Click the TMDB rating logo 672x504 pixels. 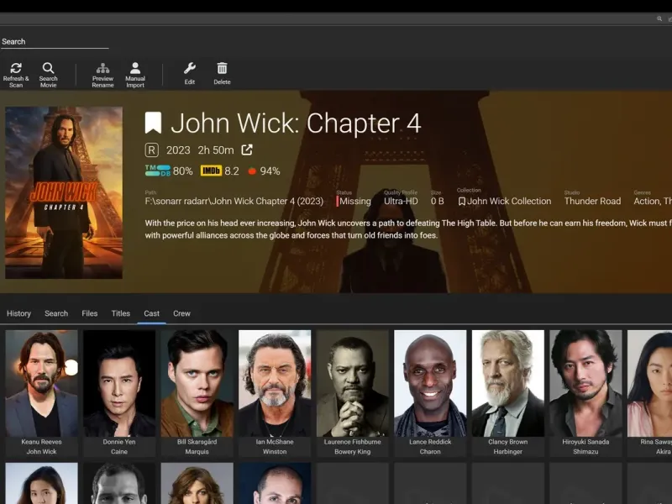point(157,171)
